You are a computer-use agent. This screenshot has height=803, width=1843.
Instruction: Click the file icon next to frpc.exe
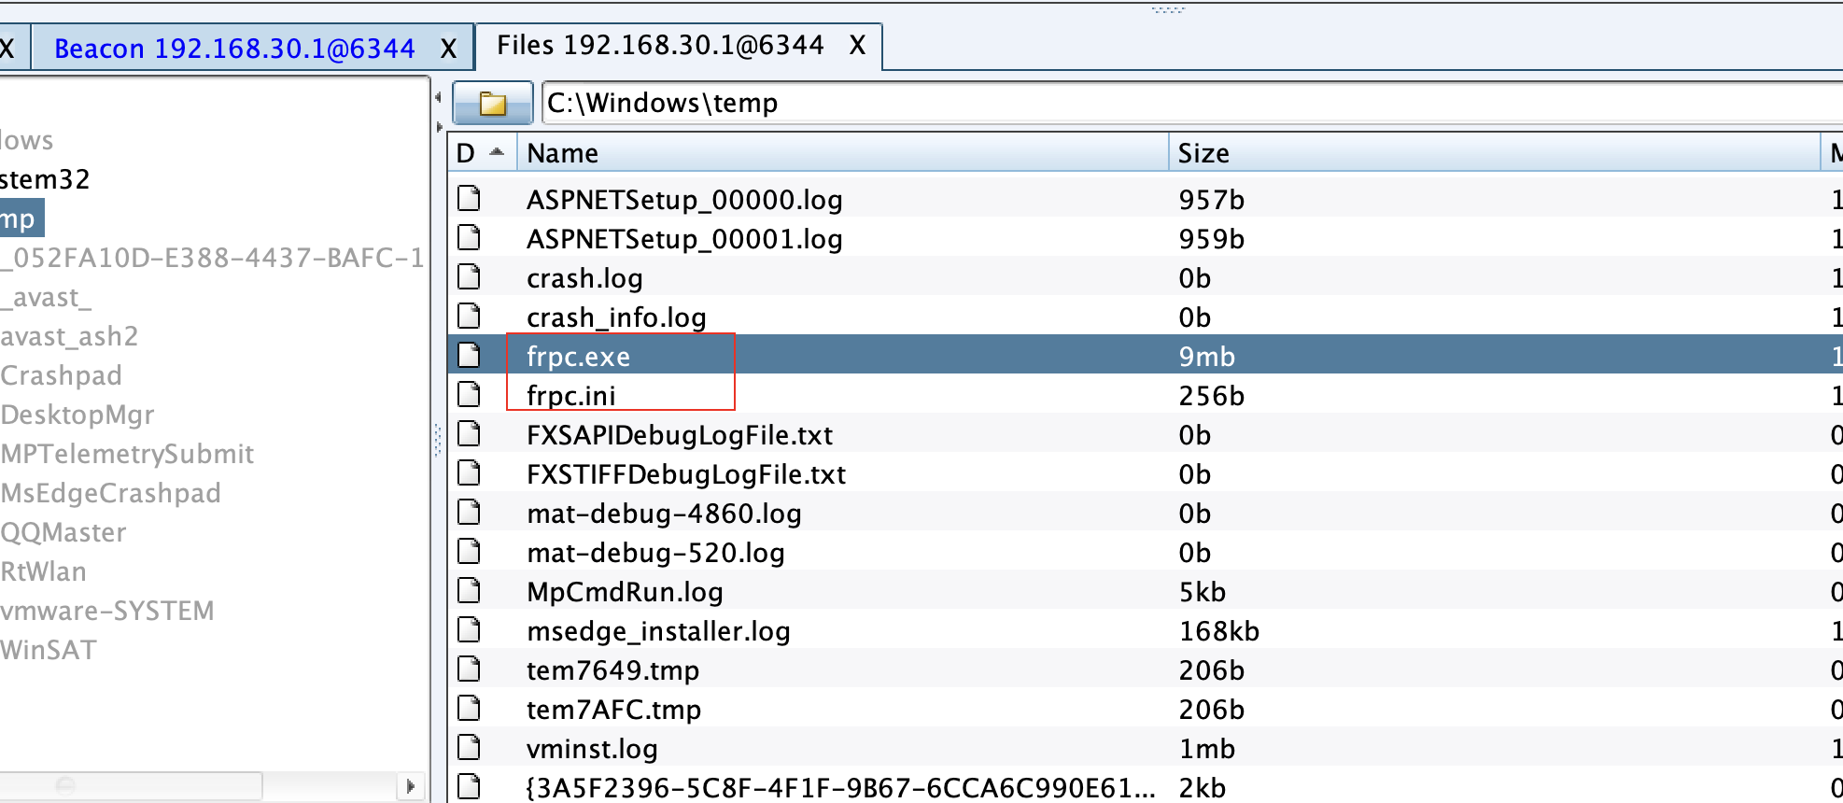469,356
